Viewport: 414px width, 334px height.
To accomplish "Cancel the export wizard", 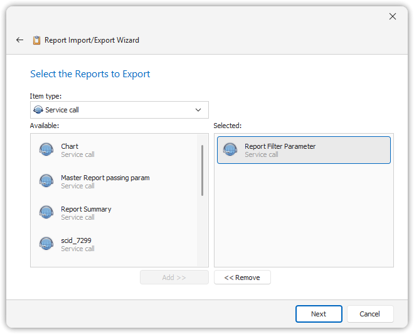I will tap(370, 314).
